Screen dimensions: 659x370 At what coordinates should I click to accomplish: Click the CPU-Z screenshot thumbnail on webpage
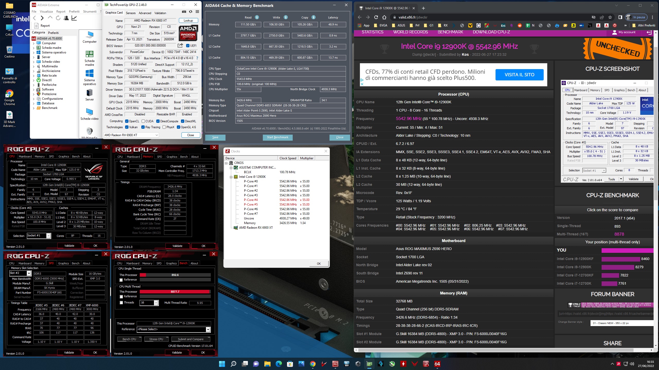pos(607,131)
